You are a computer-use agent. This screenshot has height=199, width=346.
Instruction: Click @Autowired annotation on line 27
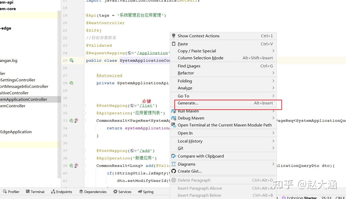point(109,75)
